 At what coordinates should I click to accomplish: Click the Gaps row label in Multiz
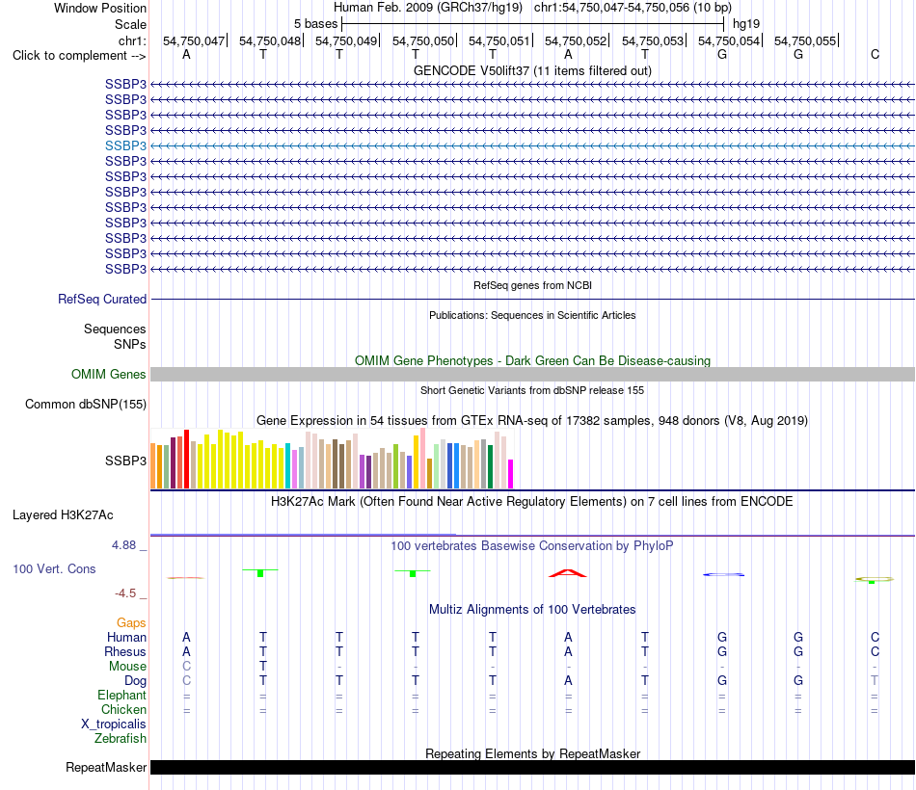[131, 623]
